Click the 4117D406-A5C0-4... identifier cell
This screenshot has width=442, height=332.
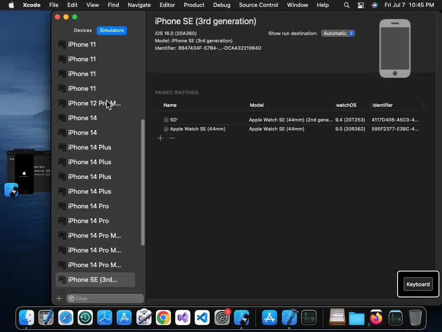point(395,120)
